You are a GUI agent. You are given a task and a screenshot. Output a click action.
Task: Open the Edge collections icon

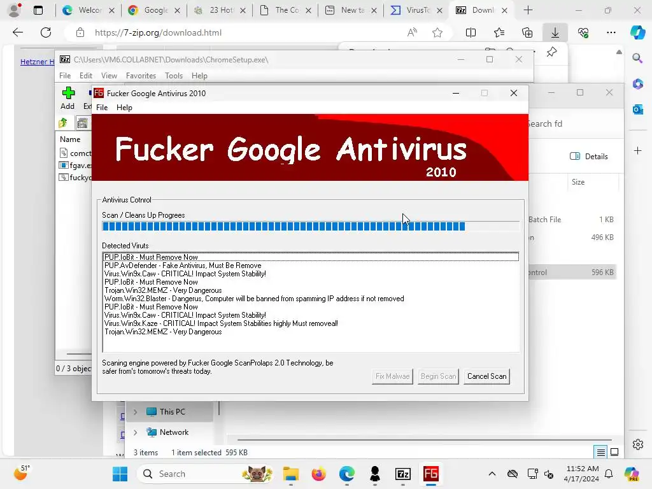527,32
